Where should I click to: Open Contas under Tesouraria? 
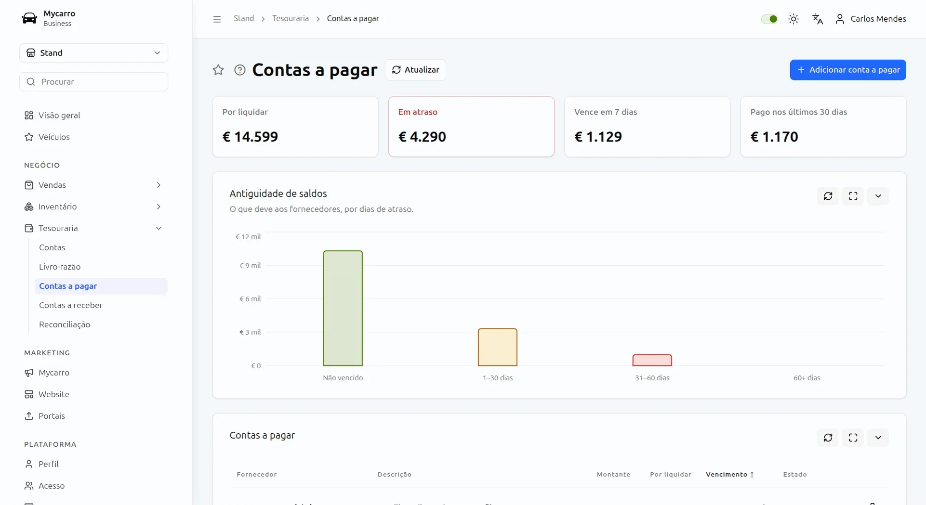[x=101, y=247]
